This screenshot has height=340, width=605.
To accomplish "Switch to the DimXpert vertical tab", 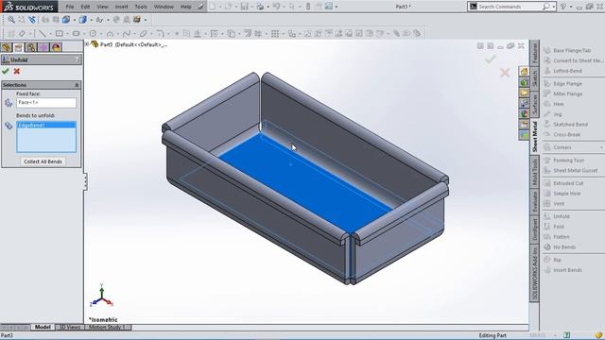I will tap(534, 229).
